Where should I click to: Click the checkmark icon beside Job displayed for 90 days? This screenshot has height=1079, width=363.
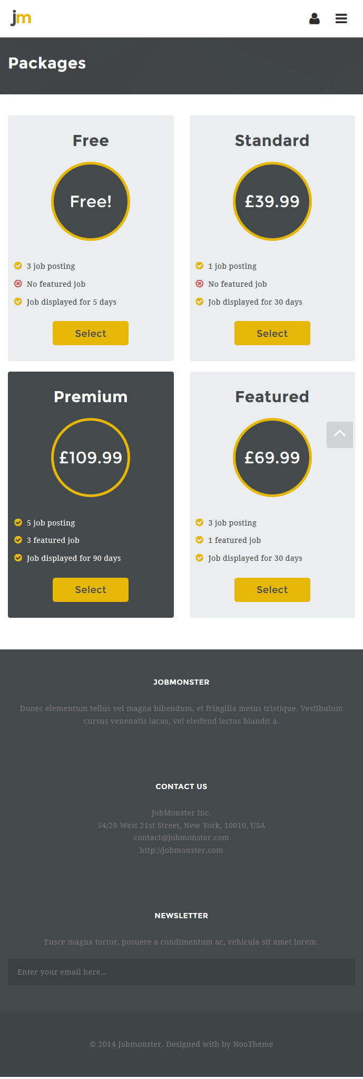[x=18, y=558]
